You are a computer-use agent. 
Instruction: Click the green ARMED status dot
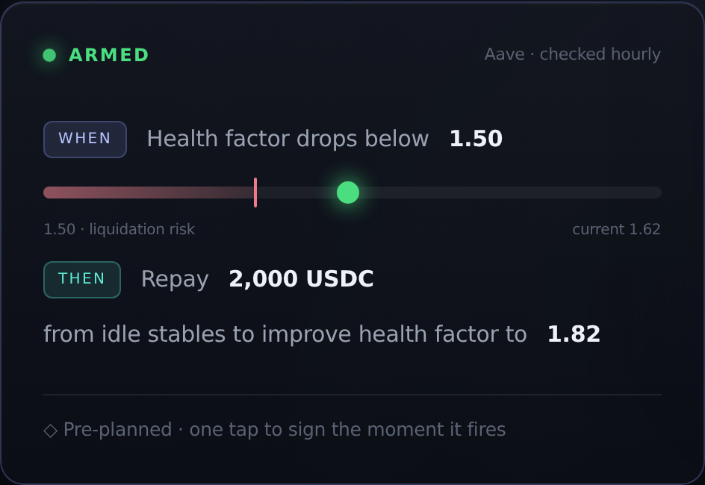click(49, 55)
